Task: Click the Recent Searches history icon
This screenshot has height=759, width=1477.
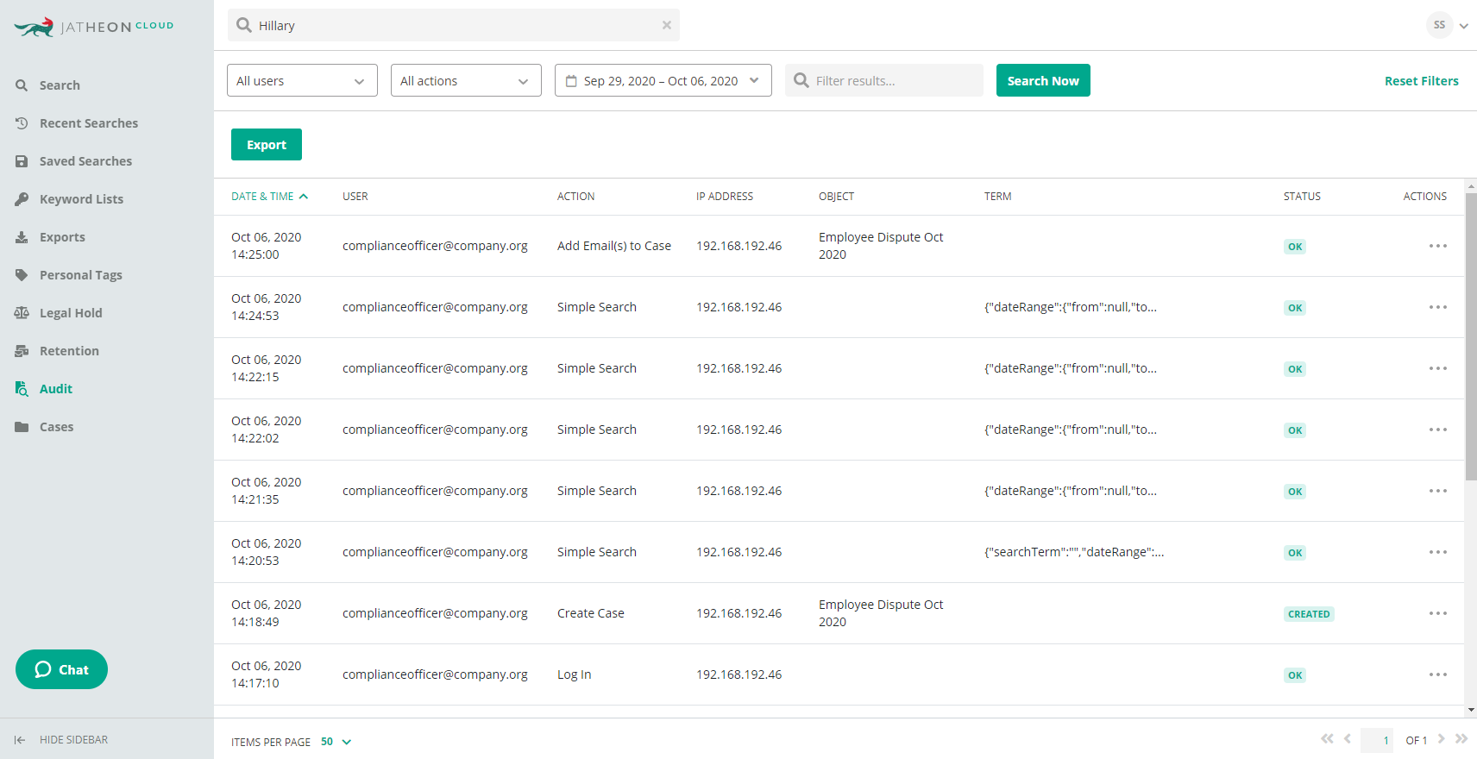Action: [22, 123]
